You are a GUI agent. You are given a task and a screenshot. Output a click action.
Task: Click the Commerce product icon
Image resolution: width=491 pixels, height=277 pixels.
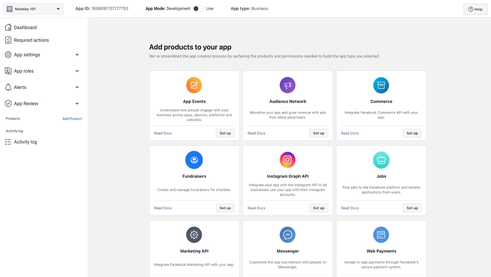[381, 85]
